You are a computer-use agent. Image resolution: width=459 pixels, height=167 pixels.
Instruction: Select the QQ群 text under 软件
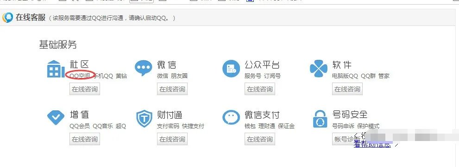368,76
